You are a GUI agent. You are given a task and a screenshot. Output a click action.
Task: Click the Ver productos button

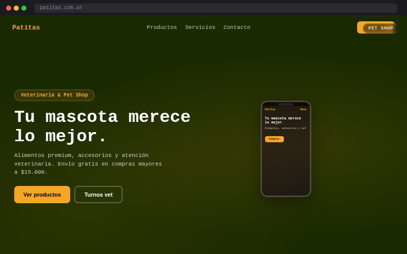[x=42, y=195]
